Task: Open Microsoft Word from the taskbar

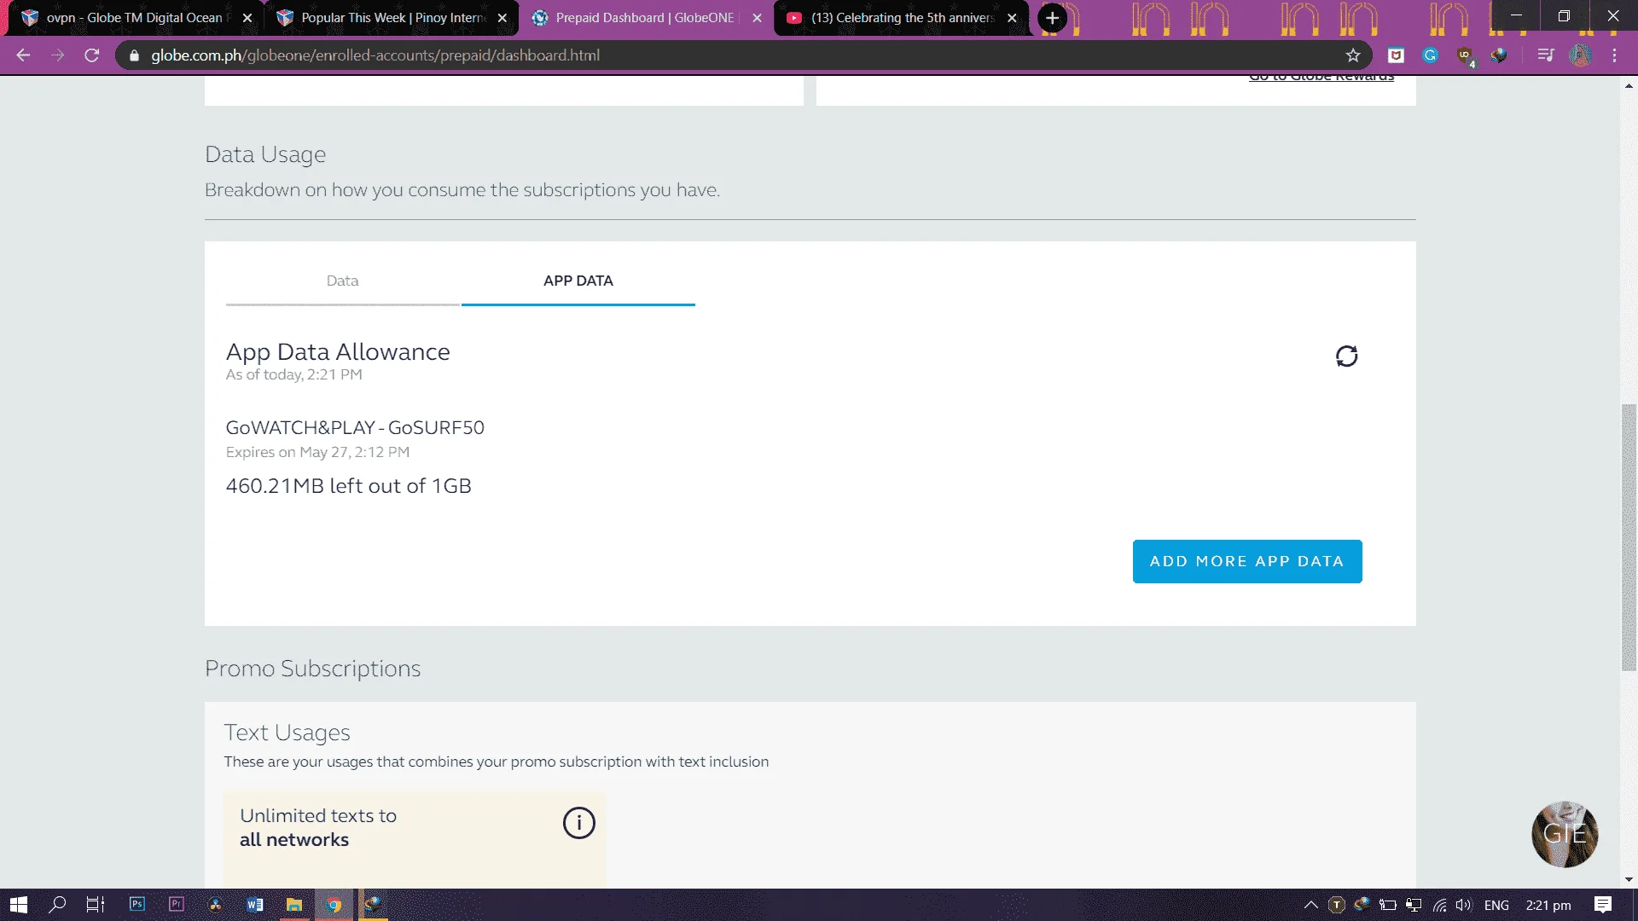Action: 255,905
